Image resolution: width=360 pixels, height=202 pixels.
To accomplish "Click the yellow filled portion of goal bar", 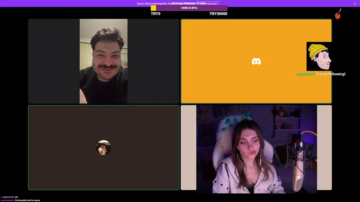I will click(x=153, y=8).
